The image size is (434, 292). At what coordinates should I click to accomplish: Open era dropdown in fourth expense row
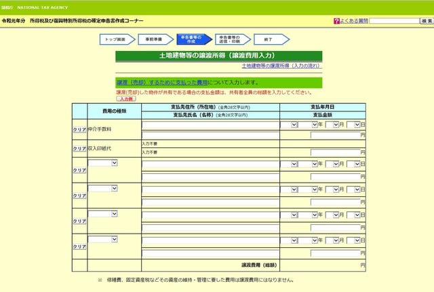point(290,189)
